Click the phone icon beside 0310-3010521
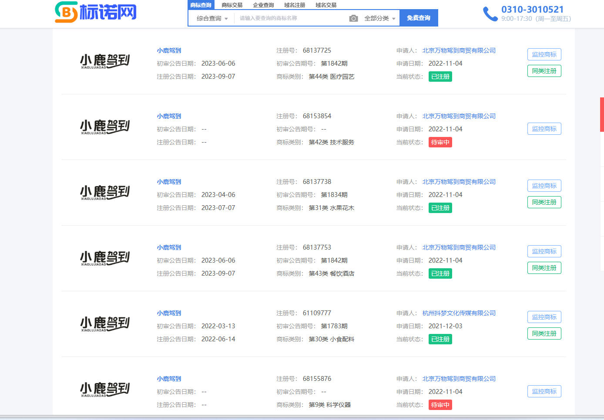The height and width of the screenshot is (420, 604). (490, 14)
